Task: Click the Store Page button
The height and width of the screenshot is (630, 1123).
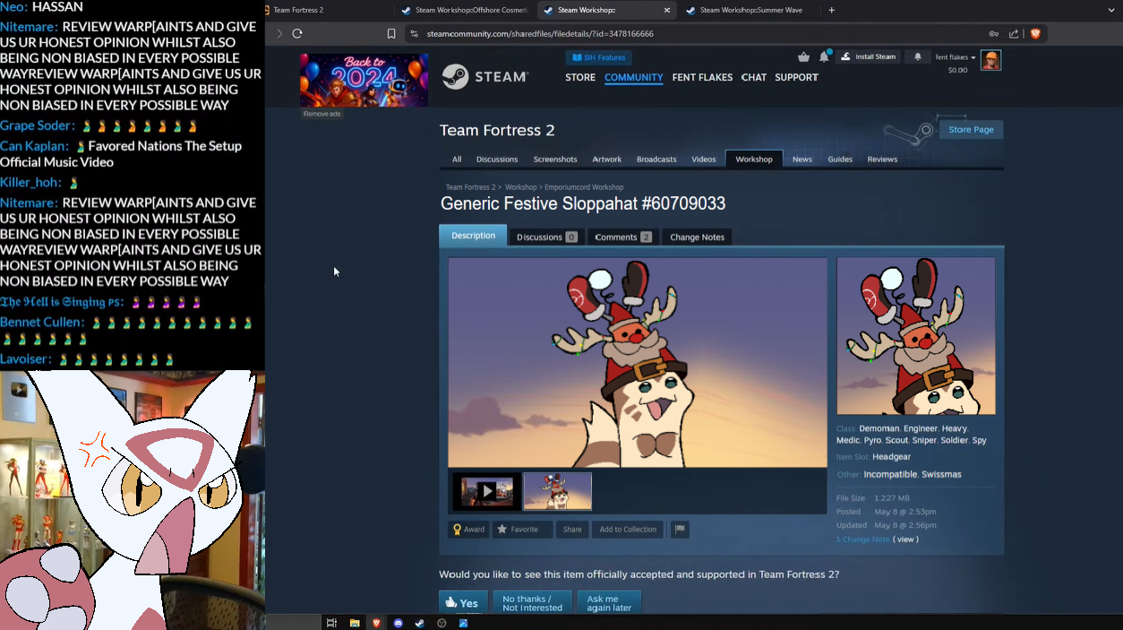Action: [971, 129]
